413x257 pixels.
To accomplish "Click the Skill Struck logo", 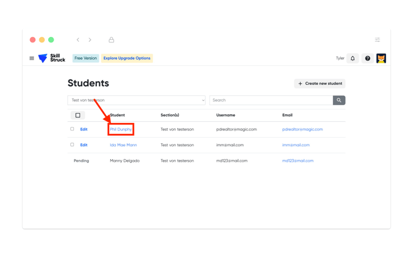I will coord(52,58).
